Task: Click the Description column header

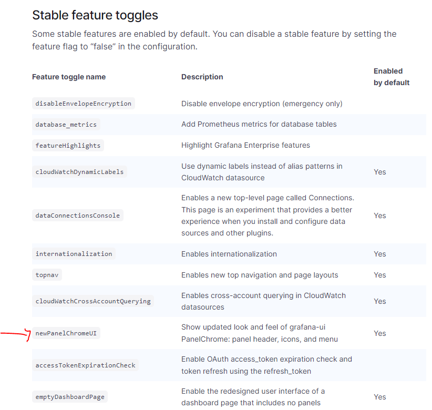Action: coord(202,77)
